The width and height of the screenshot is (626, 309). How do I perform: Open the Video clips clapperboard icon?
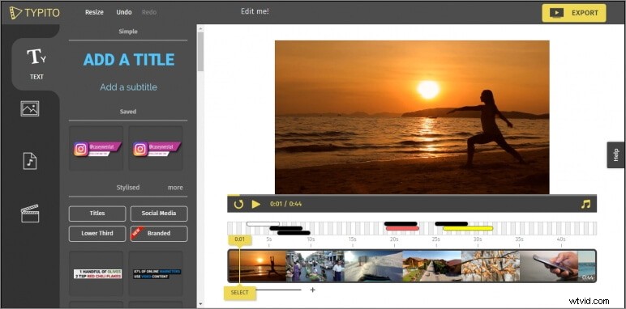(x=30, y=214)
